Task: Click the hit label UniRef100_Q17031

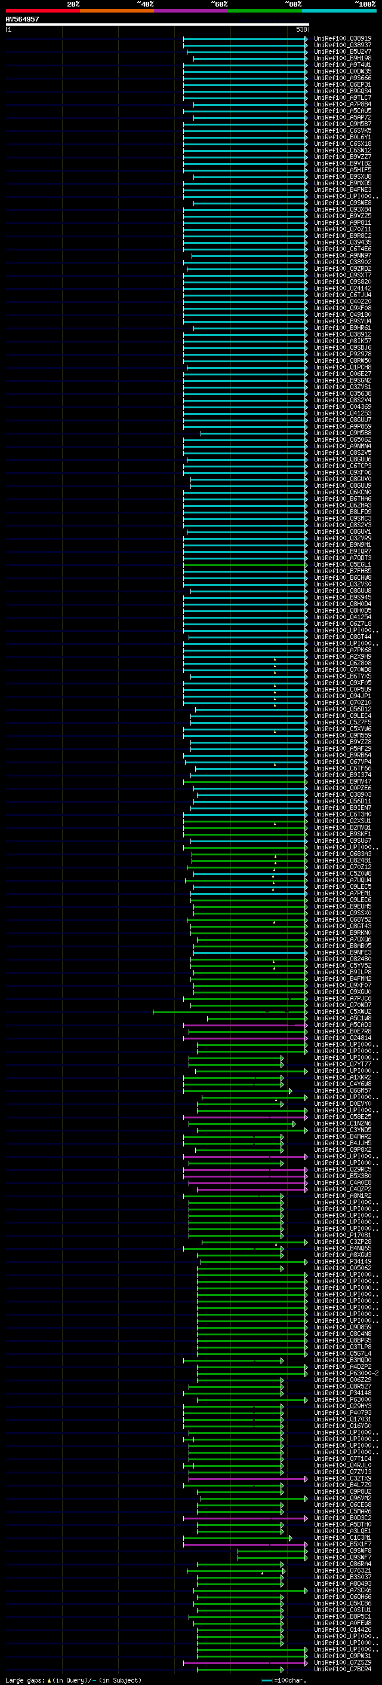Action: 342,1419
